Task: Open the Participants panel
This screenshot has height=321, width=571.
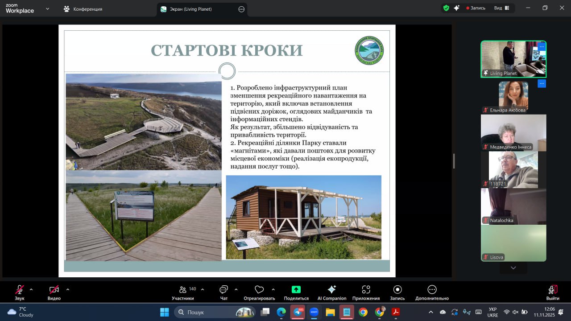Action: coord(182,292)
